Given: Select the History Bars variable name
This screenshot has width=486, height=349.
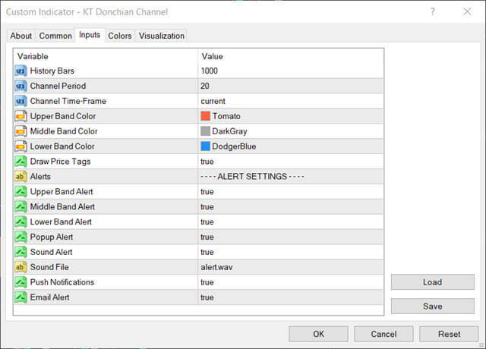Looking at the screenshot, I should [x=52, y=71].
